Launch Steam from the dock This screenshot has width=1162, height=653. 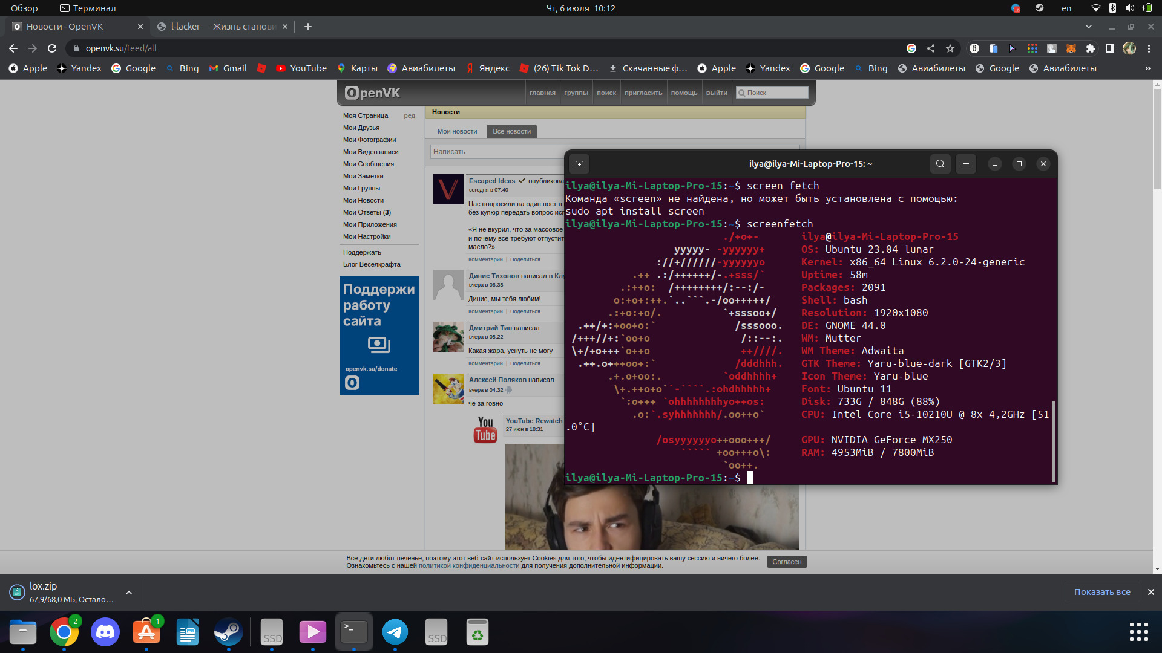pos(229,632)
